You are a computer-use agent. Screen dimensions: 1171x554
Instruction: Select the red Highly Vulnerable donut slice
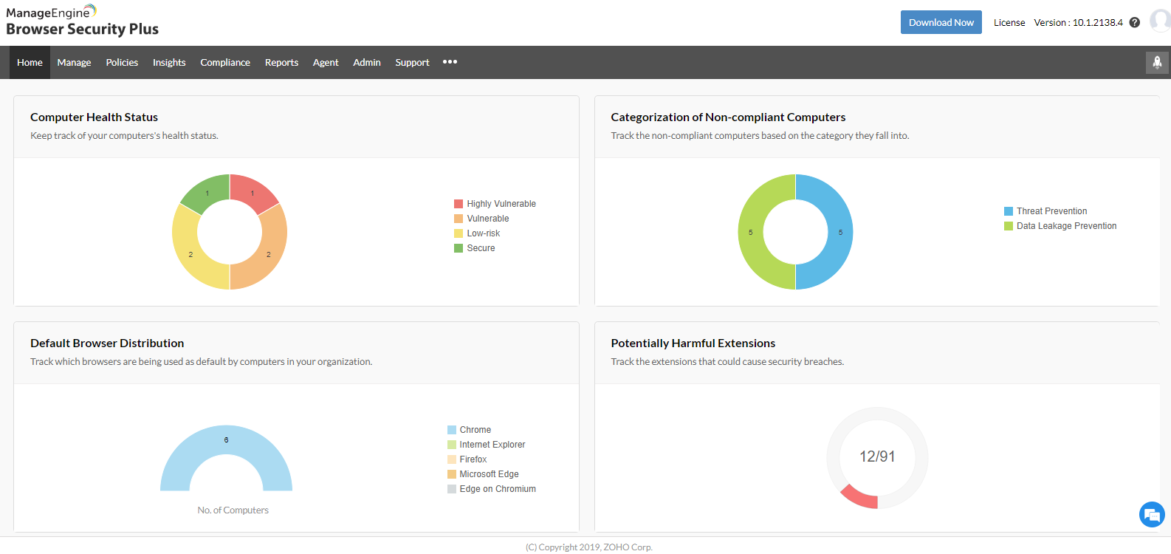click(x=251, y=191)
